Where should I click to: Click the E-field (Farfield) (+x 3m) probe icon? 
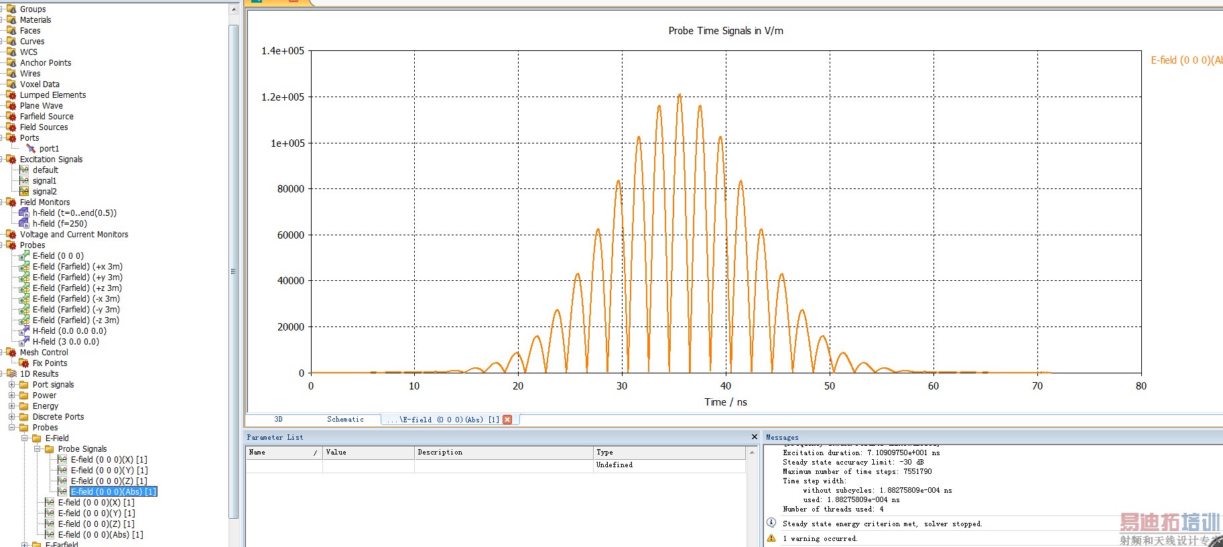pyautogui.click(x=24, y=266)
